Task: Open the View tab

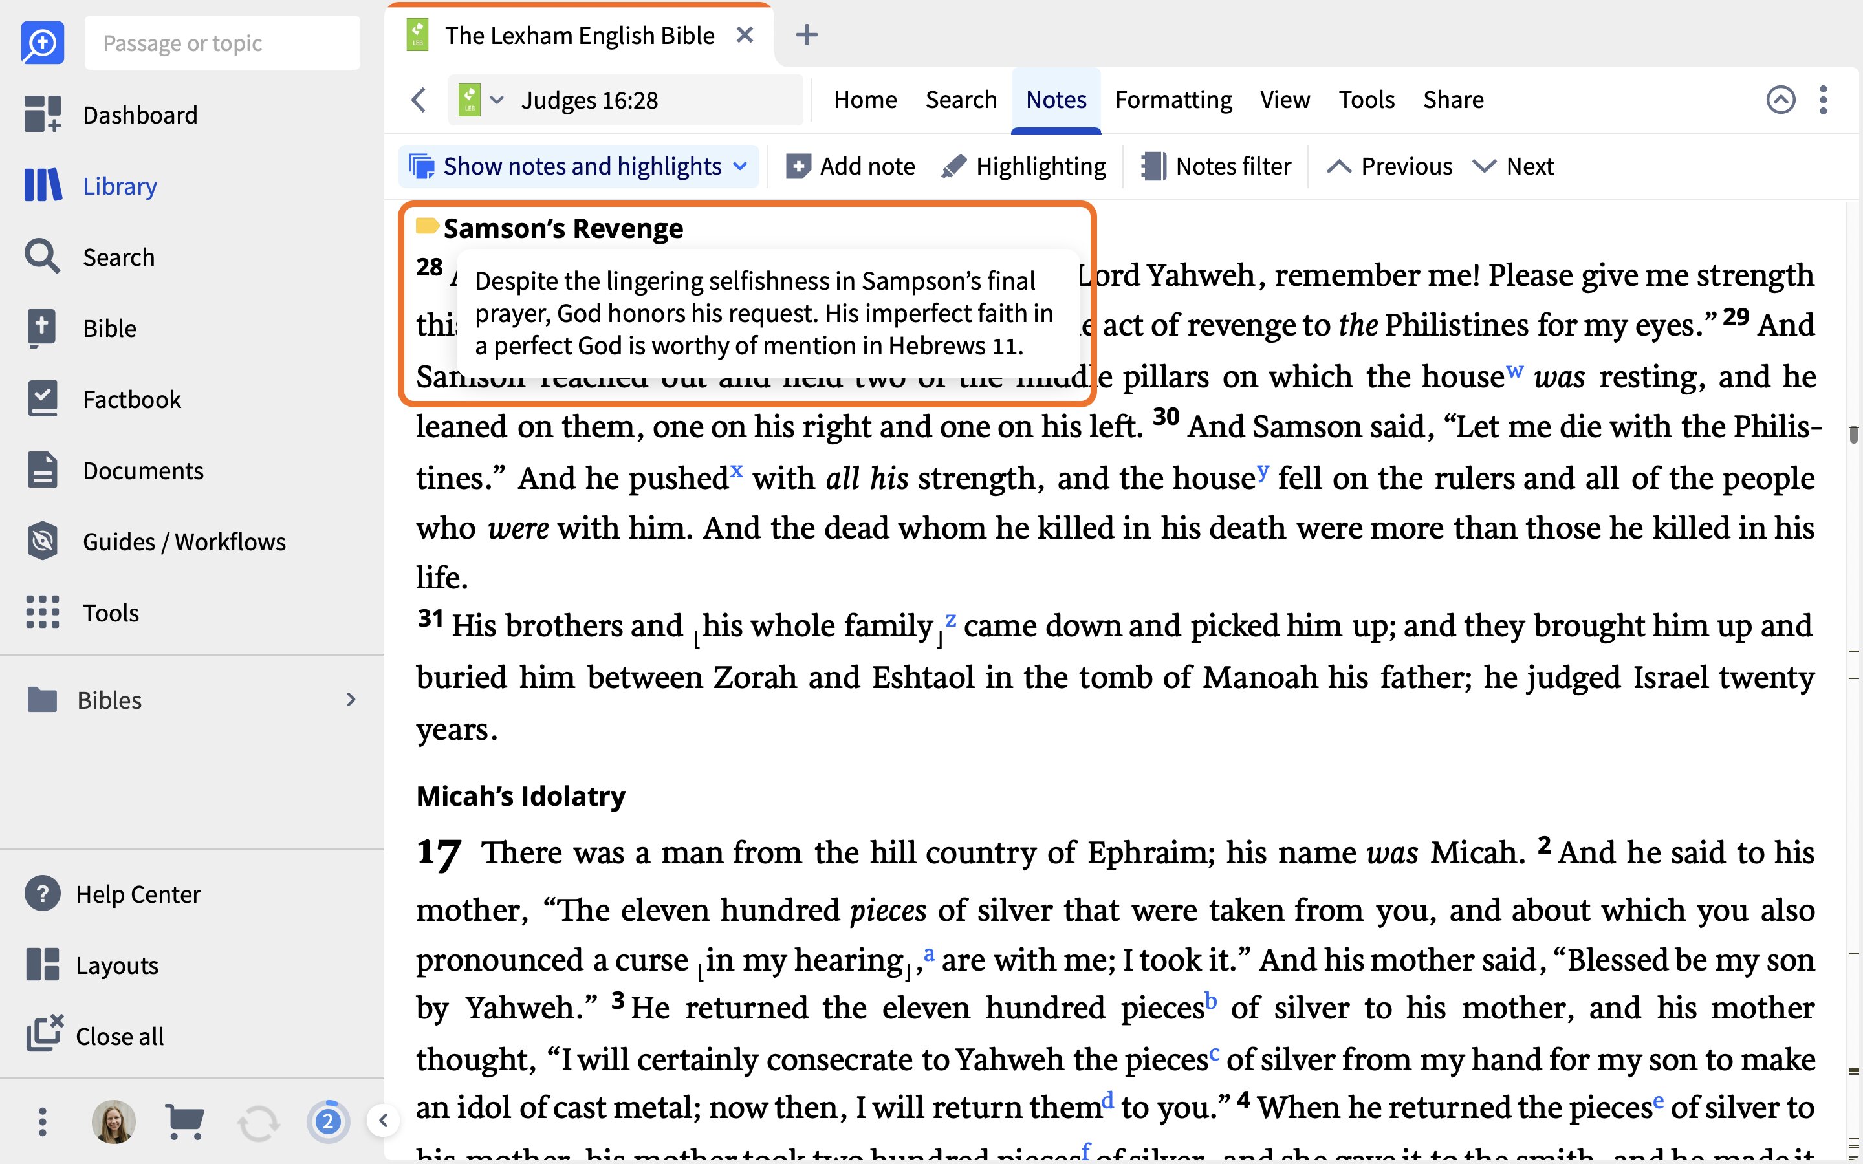Action: coord(1285,100)
